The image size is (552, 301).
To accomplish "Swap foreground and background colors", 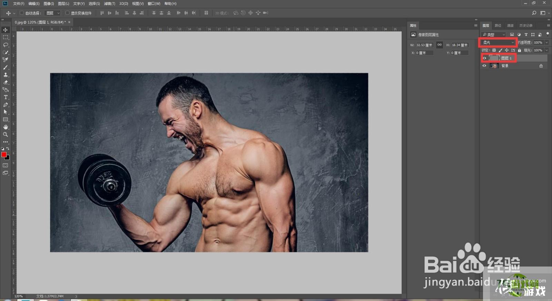I will pos(8,149).
